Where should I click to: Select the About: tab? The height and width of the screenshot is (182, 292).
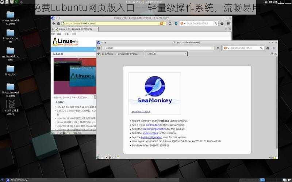click(166, 54)
